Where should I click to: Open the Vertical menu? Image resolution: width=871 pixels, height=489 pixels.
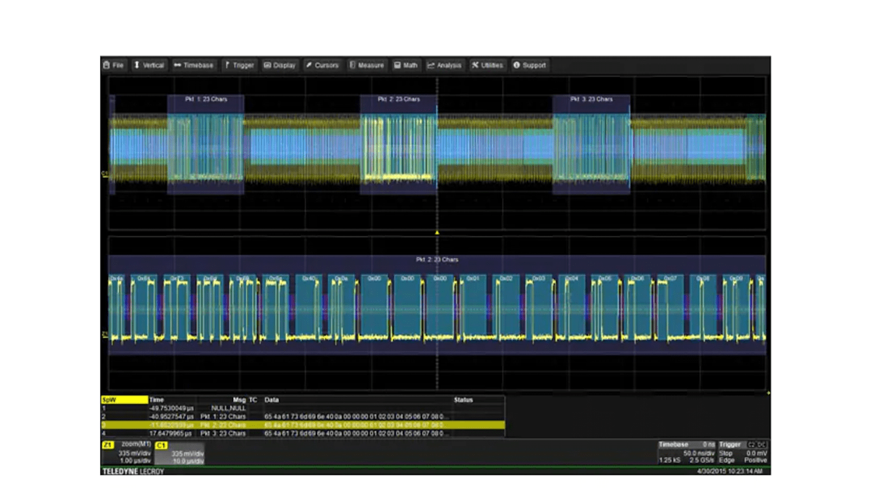pos(149,65)
